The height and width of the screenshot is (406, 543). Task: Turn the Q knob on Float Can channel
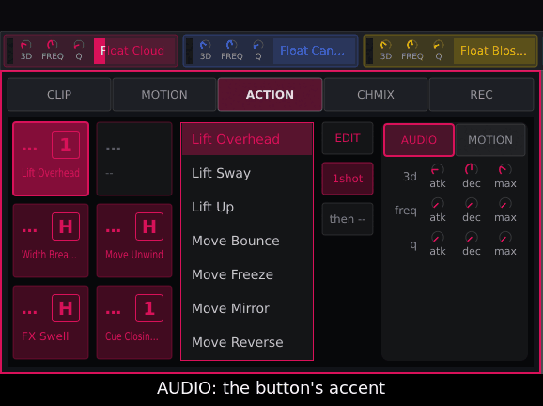pos(258,45)
